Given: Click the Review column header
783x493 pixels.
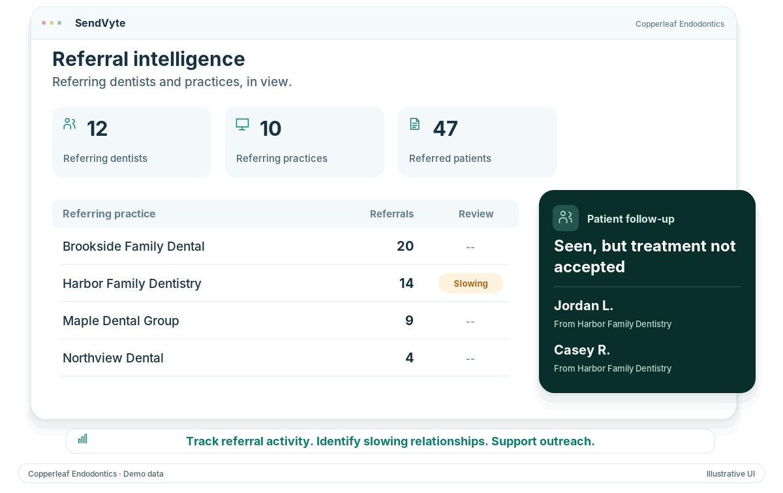Looking at the screenshot, I should (476, 214).
